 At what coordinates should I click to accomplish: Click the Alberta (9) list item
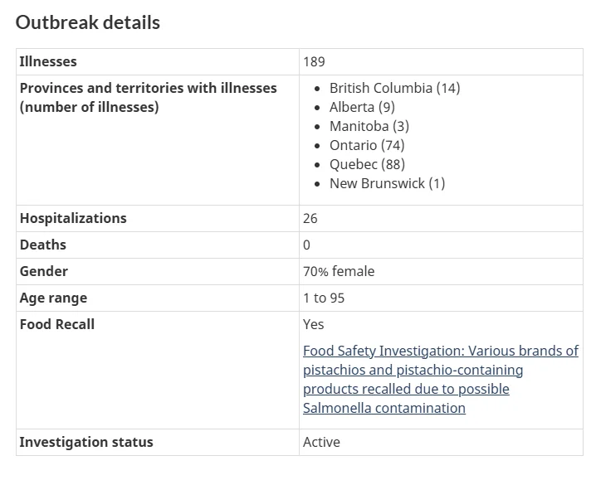pos(362,107)
